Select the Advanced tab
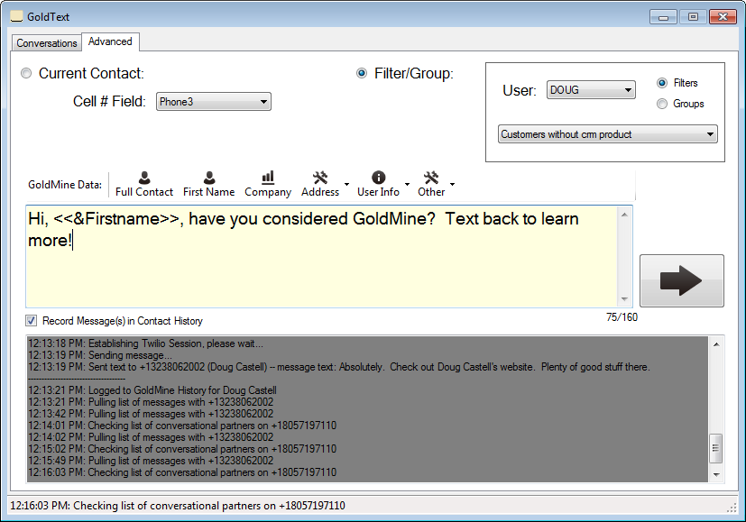 (x=110, y=41)
